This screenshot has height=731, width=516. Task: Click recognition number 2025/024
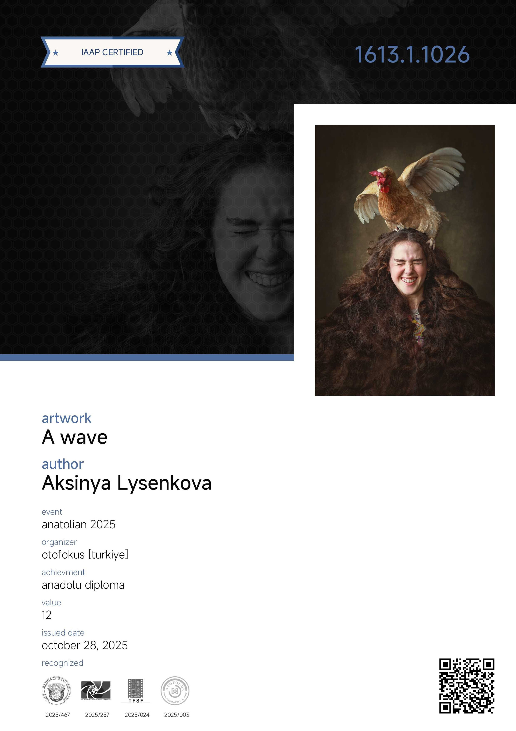click(137, 715)
